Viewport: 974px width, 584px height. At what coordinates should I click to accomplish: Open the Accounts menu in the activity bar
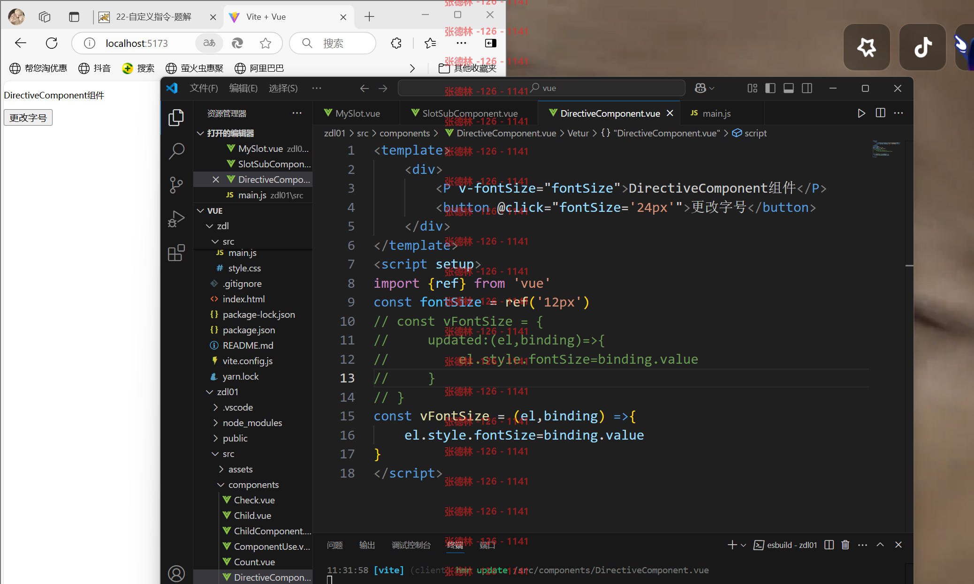tap(176, 574)
